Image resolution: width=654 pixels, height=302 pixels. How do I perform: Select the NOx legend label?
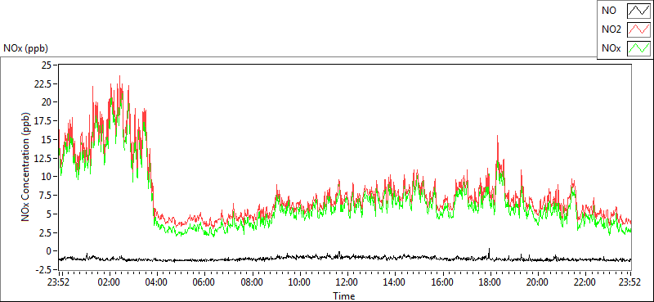[610, 48]
